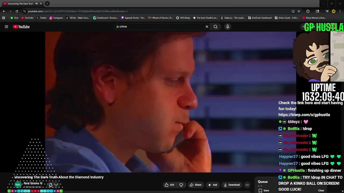This screenshot has width=344, height=193.
Task: Open a new browser tab
Action: (x=47, y=3)
